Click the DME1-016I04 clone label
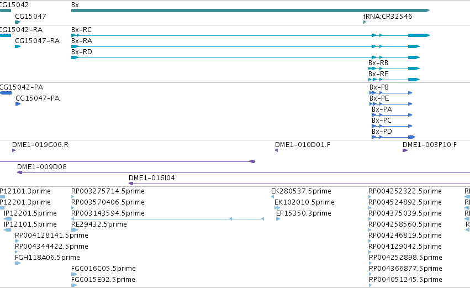This screenshot has height=288, width=470. [152, 178]
